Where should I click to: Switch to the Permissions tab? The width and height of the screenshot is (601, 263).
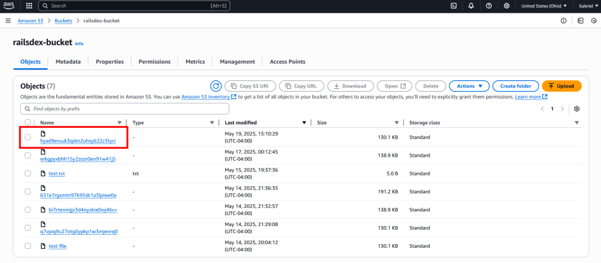(x=154, y=62)
